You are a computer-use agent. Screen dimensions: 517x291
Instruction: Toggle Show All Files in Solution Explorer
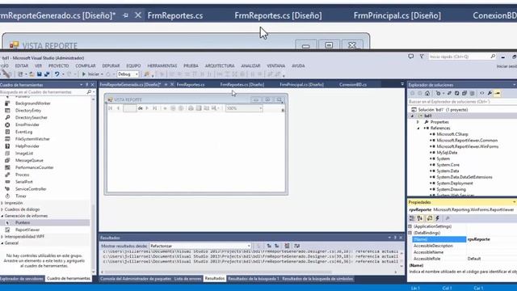472,94
